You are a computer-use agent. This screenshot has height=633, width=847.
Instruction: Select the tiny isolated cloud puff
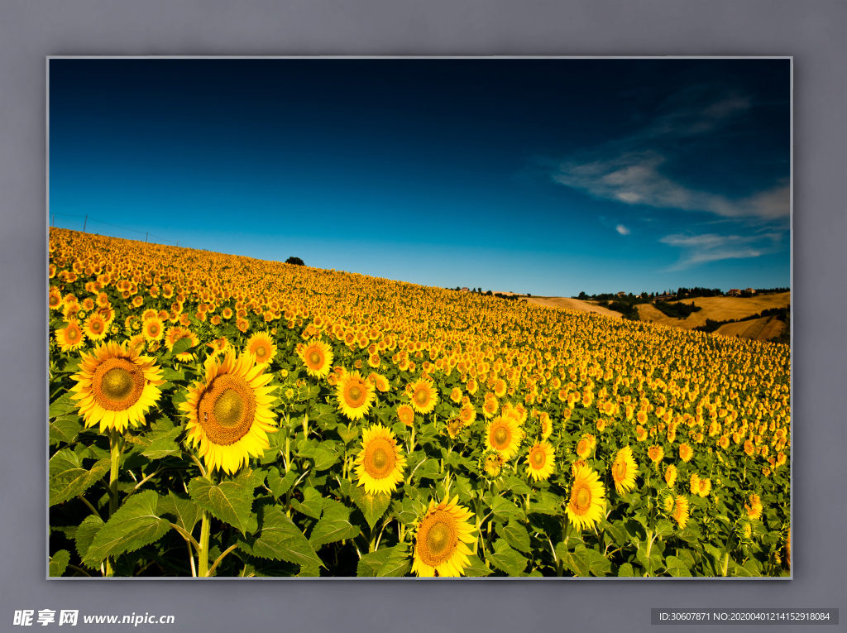coord(622,229)
